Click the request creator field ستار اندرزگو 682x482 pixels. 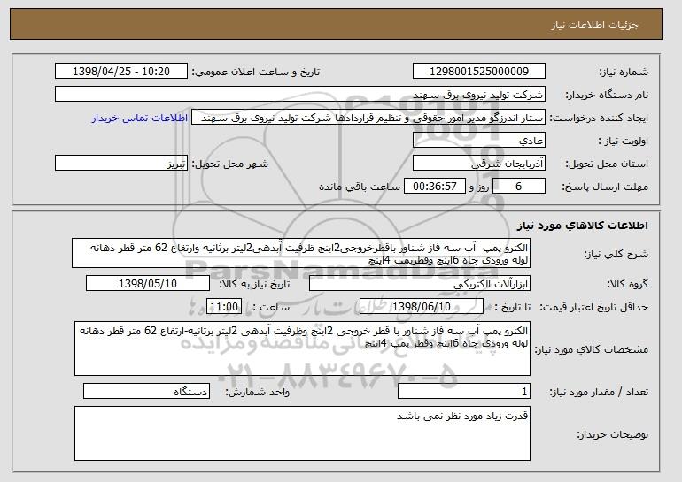pos(368,118)
